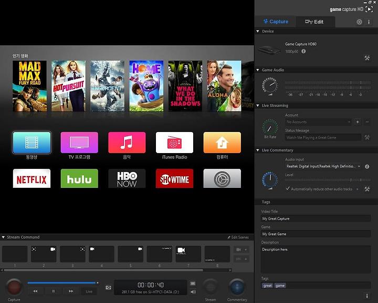The image size is (378, 303).
Task: Collapse the Stream Command panel
Action: (3, 237)
